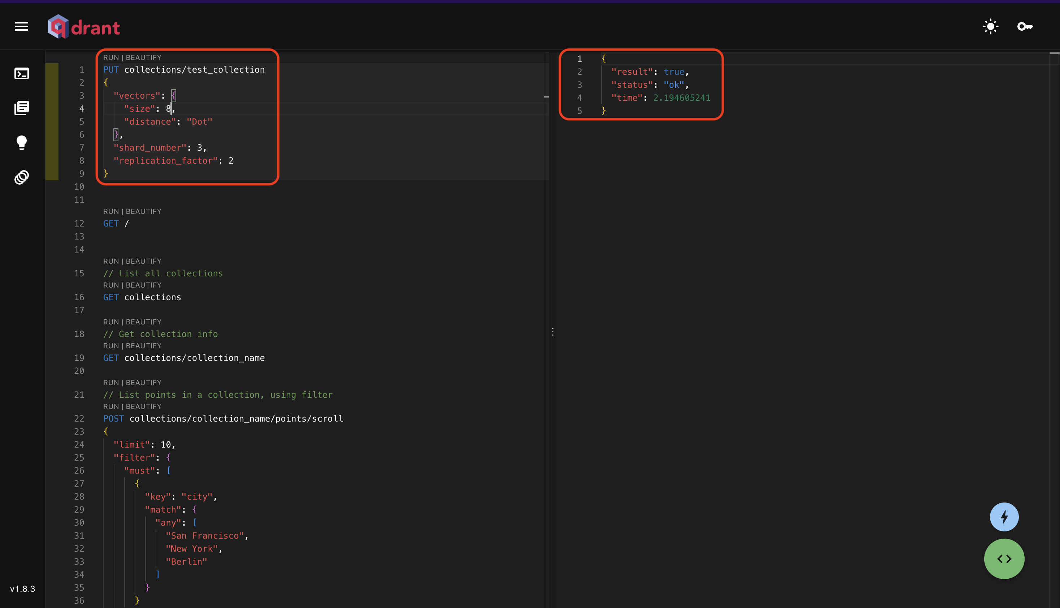
Task: Click the 'GET /' line
Action: (116, 224)
